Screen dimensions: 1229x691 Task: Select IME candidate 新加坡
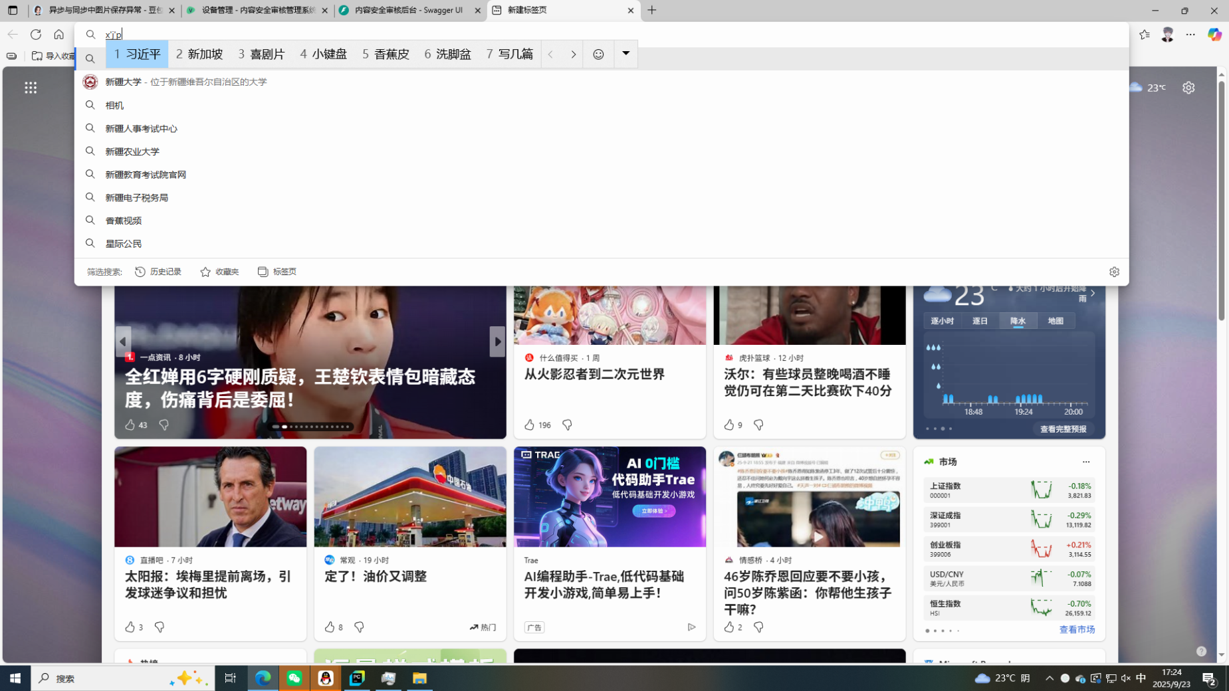(x=199, y=54)
